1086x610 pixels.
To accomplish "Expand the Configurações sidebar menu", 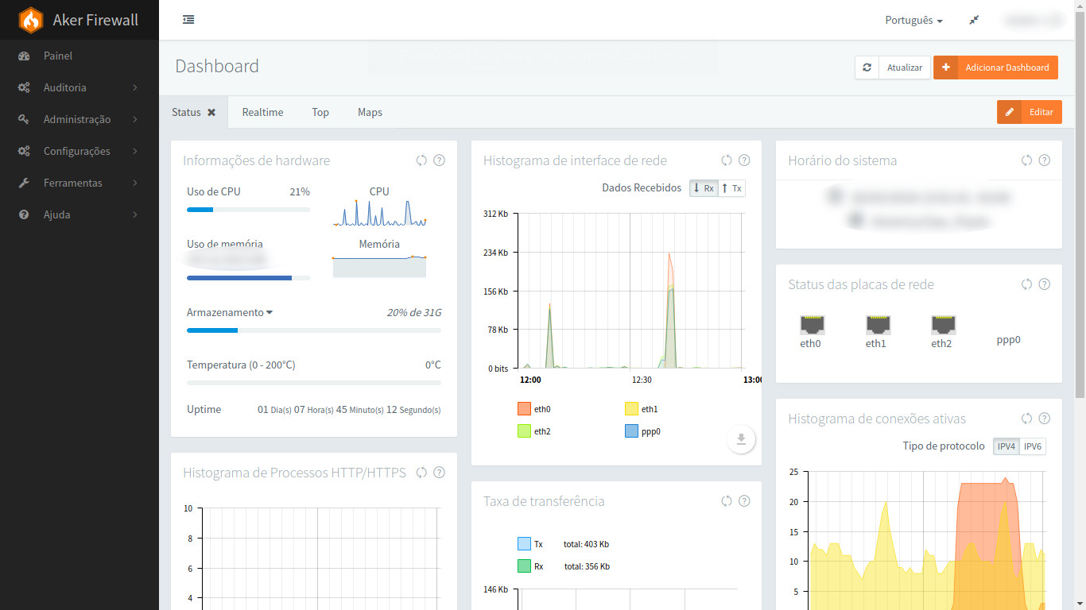I will click(x=79, y=151).
